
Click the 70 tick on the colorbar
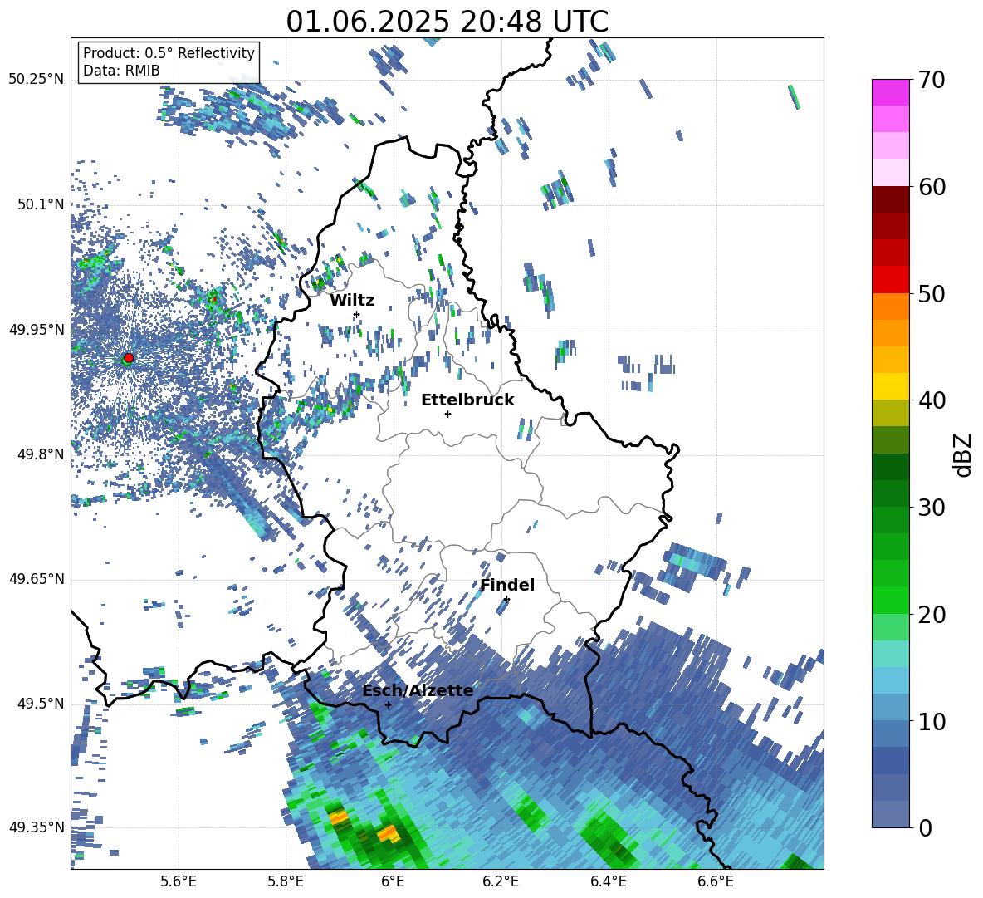click(x=932, y=80)
